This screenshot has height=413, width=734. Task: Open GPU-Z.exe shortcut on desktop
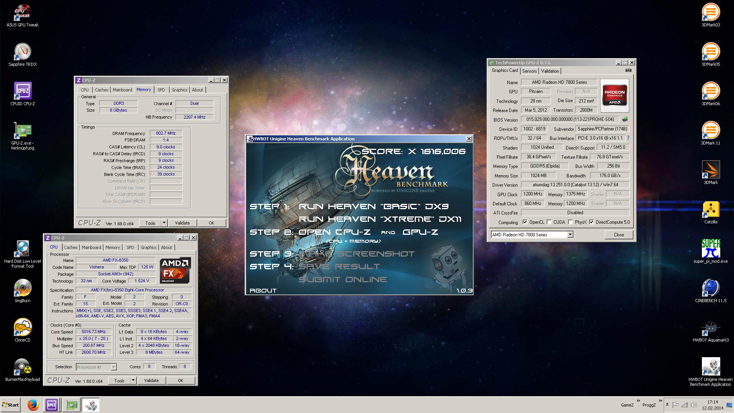[23, 136]
